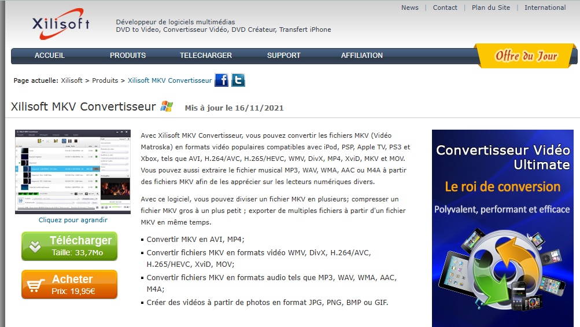Click Xilisoft MKV Convertisseur breadcrumb link
Screen dimensions: 580x327
click(170, 80)
